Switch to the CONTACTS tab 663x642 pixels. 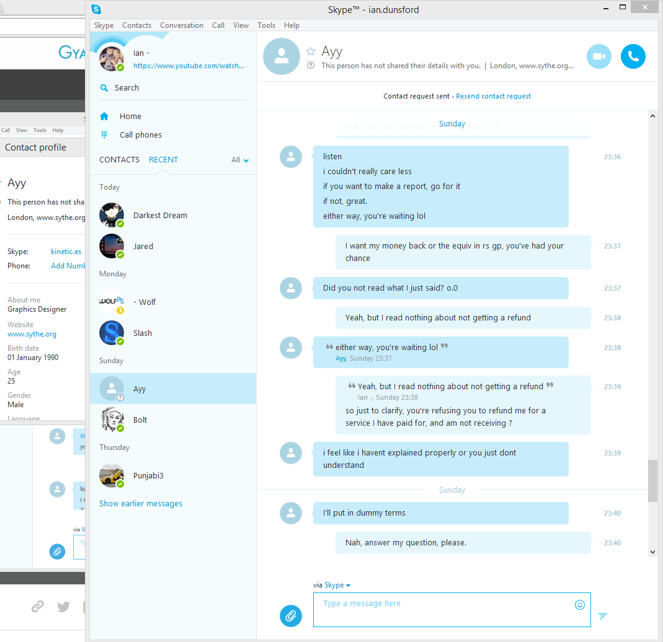(119, 160)
